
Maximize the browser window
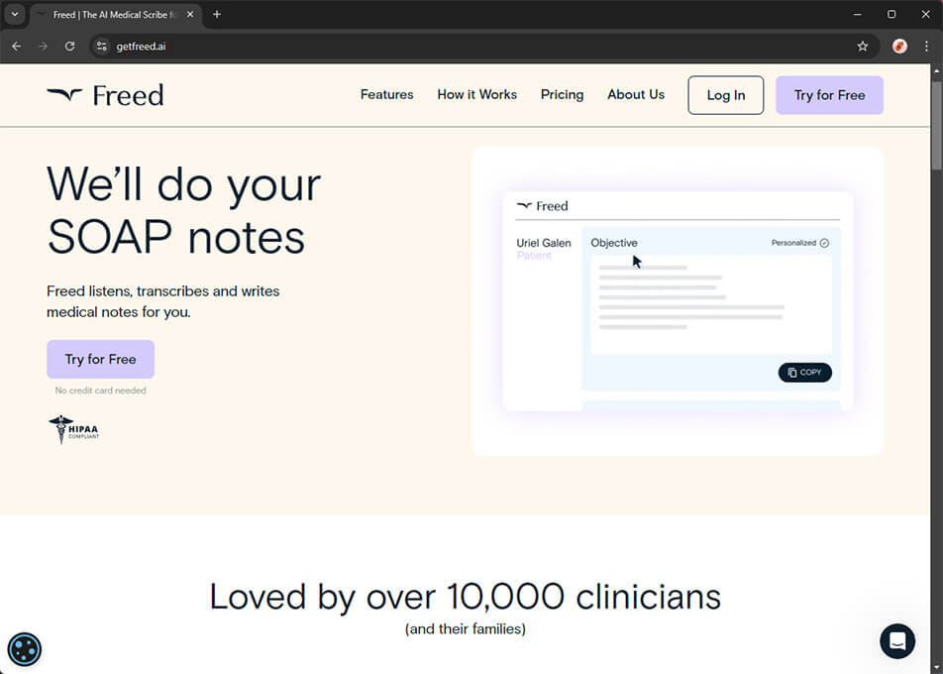(x=891, y=15)
